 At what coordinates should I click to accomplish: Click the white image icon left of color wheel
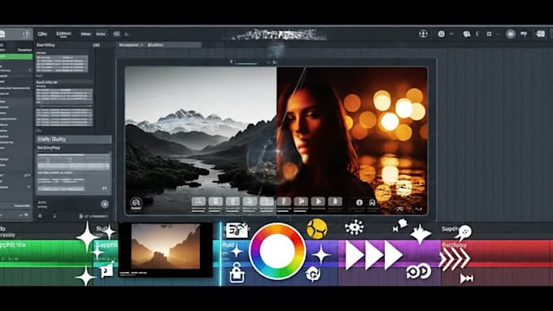(237, 231)
